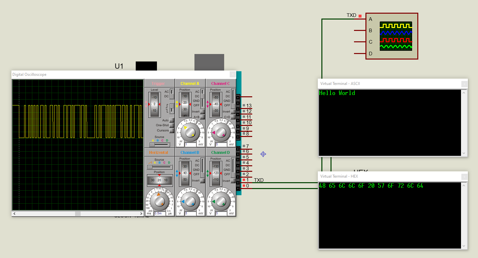478x258 pixels.
Task: Click the Channel B voltage dial
Action: pos(190,201)
